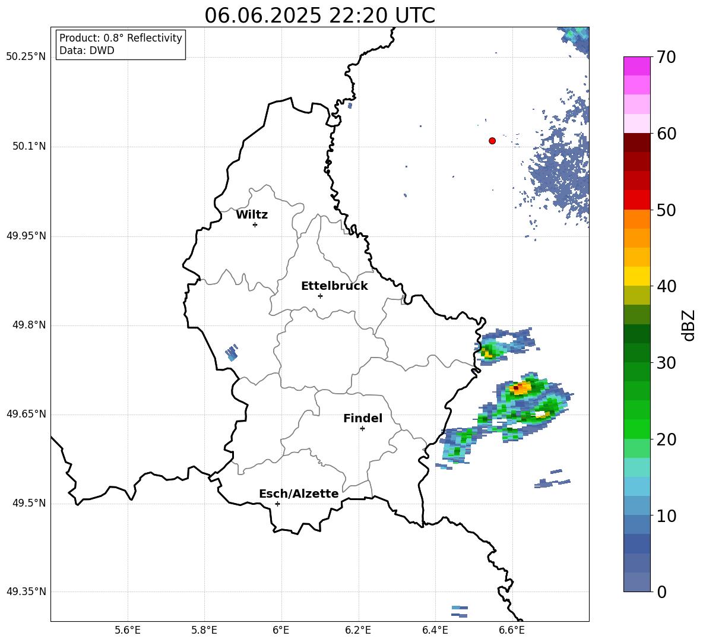The height and width of the screenshot is (642, 703).
Task: Click the Wiltz city label
Action: tap(252, 215)
